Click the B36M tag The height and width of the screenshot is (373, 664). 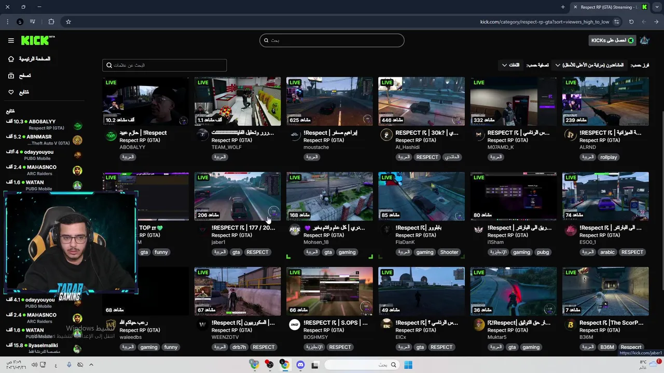(x=607, y=347)
